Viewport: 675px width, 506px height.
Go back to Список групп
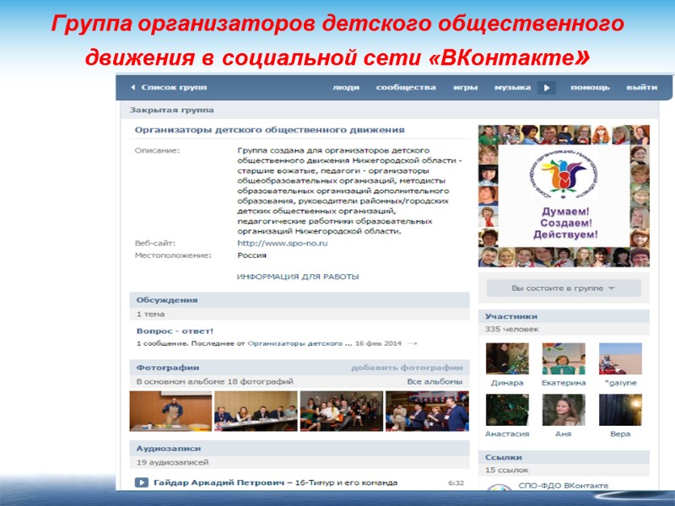pos(169,88)
